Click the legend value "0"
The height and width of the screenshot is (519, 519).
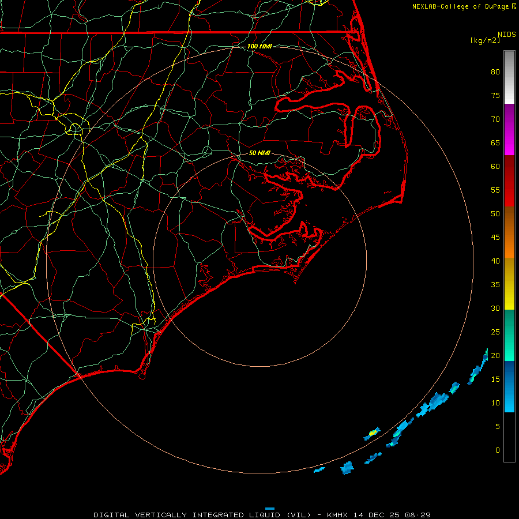tap(498, 450)
